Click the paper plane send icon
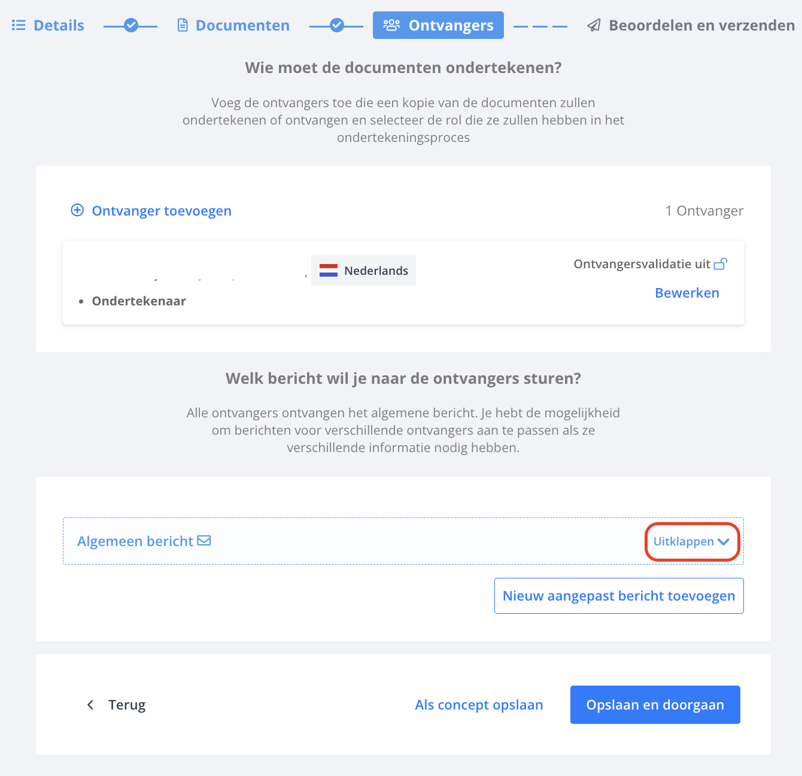Image resolution: width=802 pixels, height=776 pixels. [x=594, y=25]
